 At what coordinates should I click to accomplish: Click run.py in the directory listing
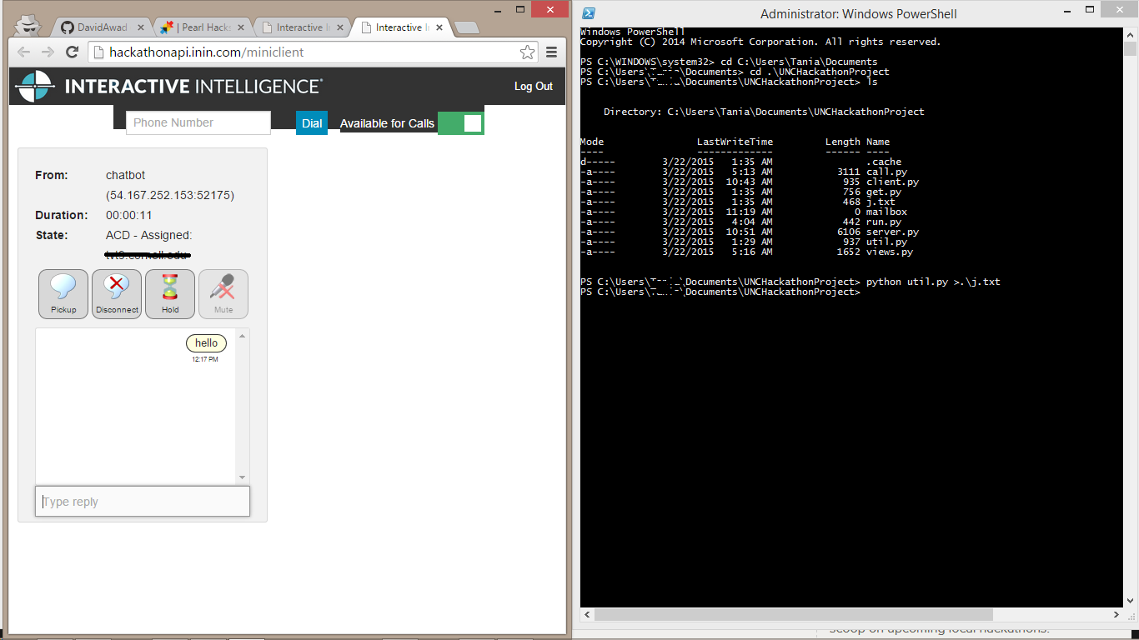[x=884, y=222]
